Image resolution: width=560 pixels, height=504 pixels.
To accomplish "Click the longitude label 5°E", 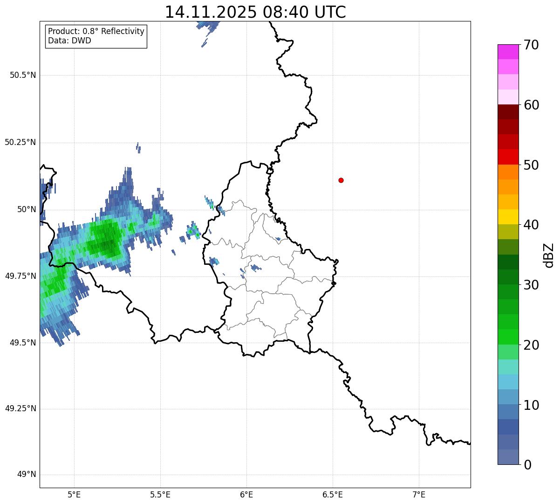I will coord(74,495).
